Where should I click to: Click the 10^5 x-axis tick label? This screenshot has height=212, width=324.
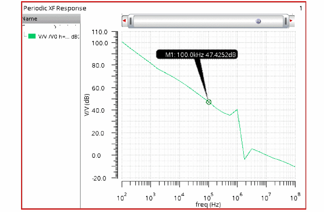(x=208, y=197)
